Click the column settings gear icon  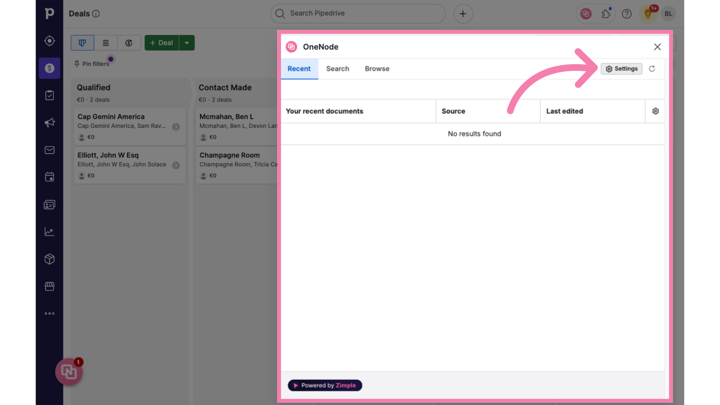click(x=656, y=111)
